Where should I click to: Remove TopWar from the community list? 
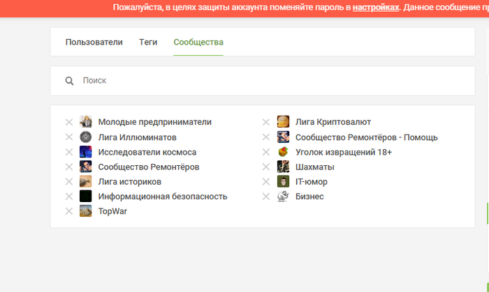(69, 212)
